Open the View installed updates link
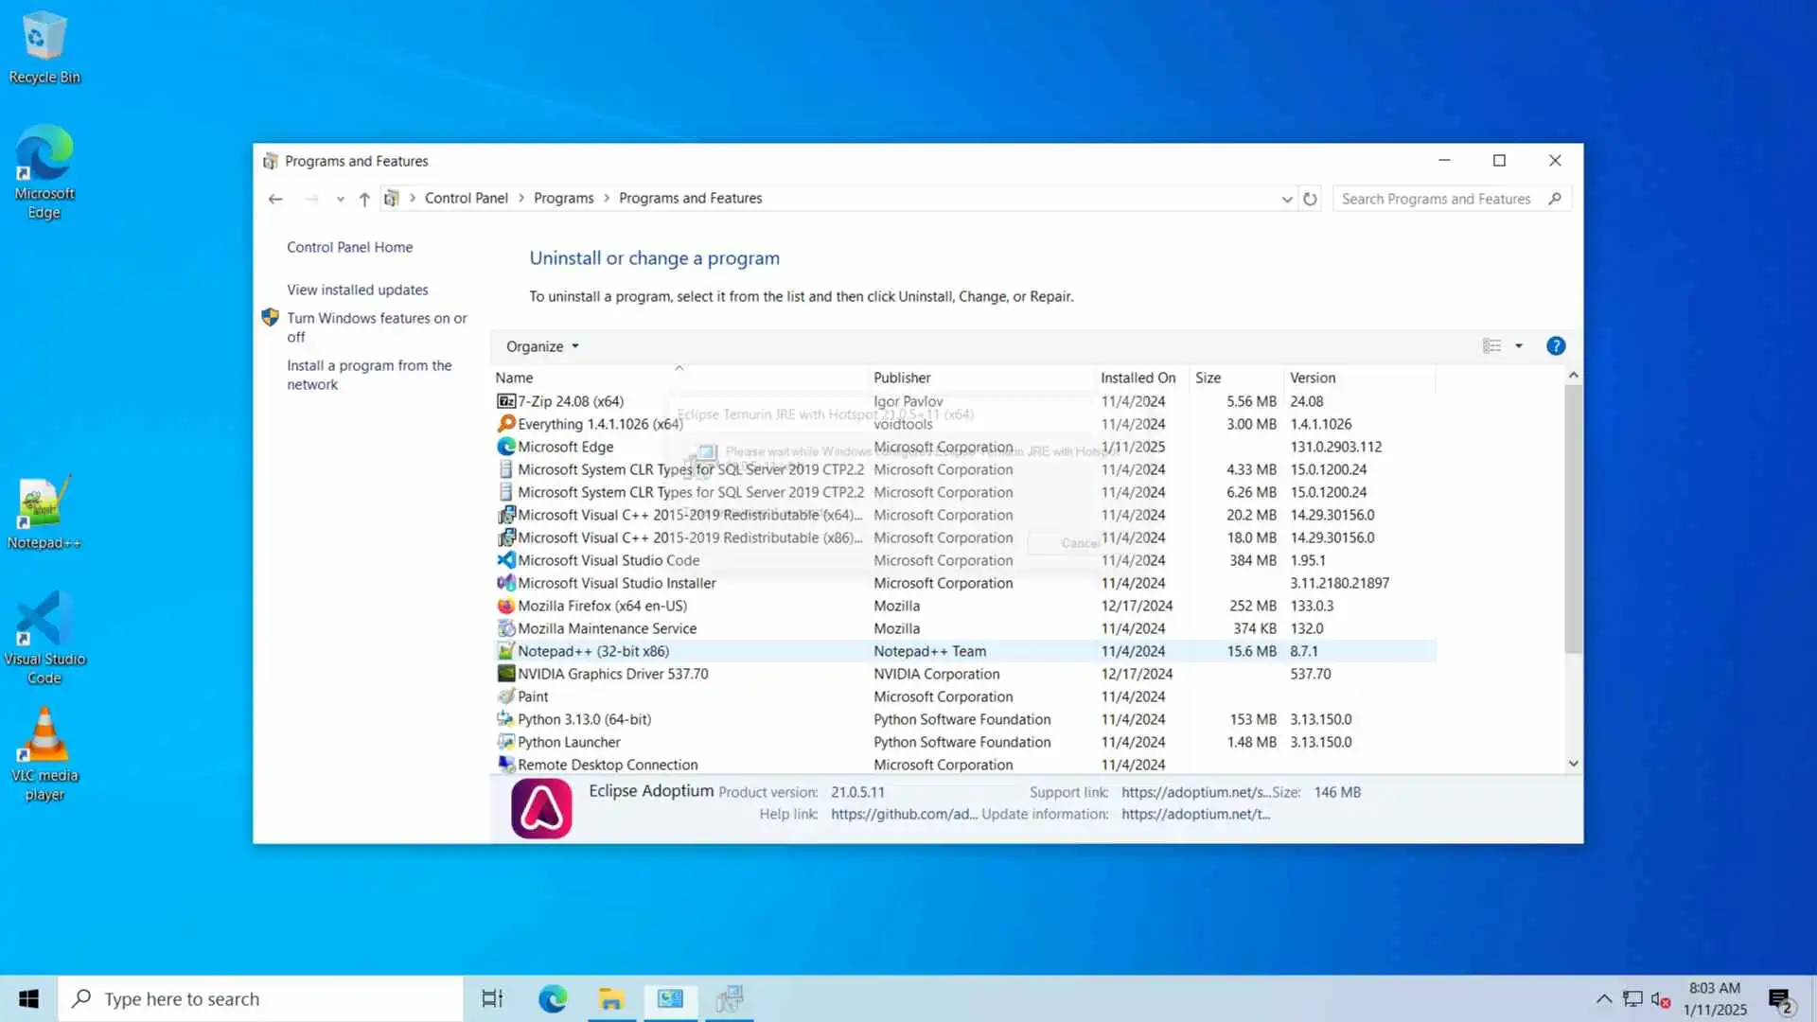This screenshot has width=1817, height=1022. point(357,290)
